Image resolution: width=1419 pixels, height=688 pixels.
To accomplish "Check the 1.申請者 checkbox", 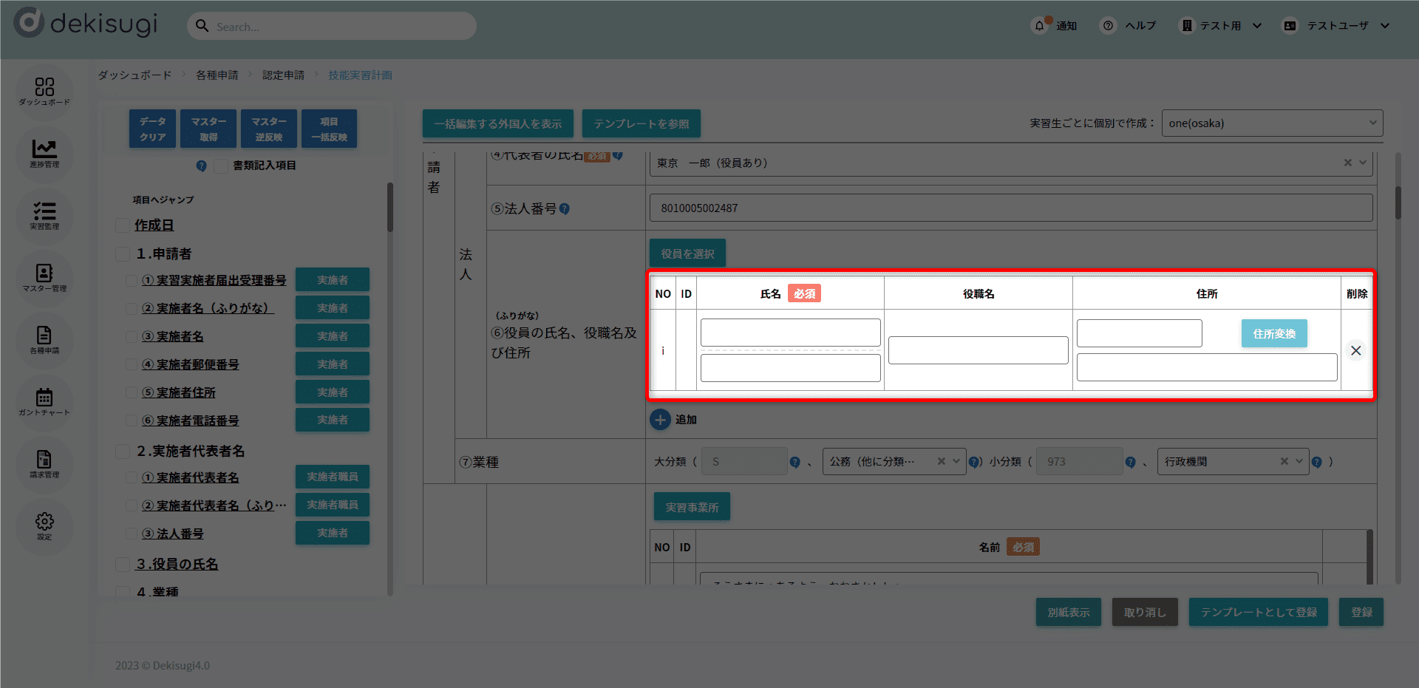I will coord(123,254).
